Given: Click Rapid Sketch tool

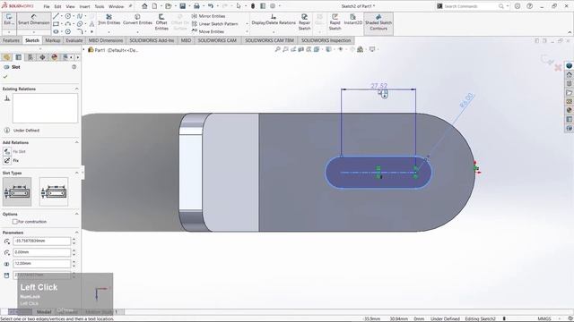Looking at the screenshot, I should [335, 22].
